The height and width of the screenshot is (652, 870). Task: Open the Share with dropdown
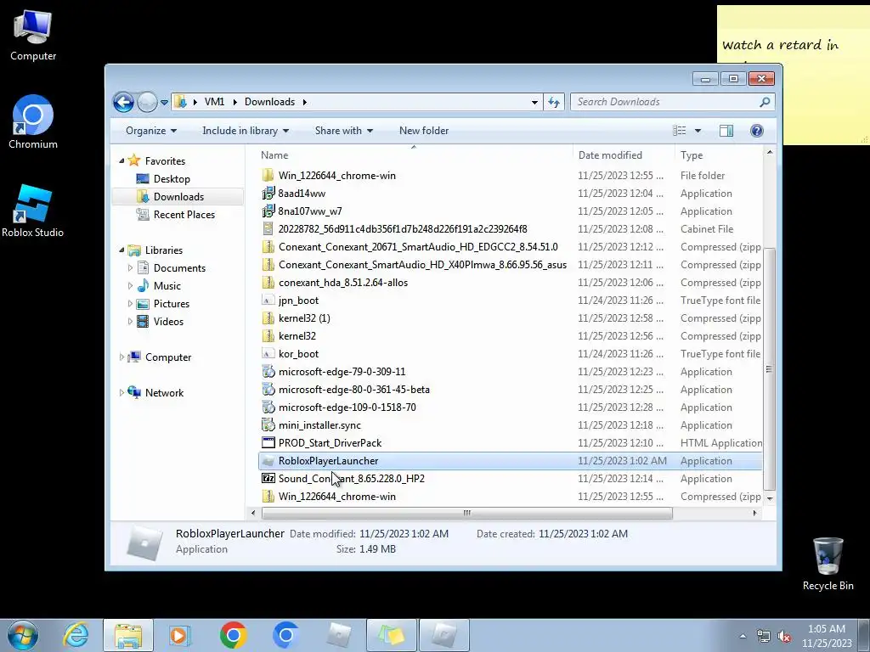tap(344, 131)
